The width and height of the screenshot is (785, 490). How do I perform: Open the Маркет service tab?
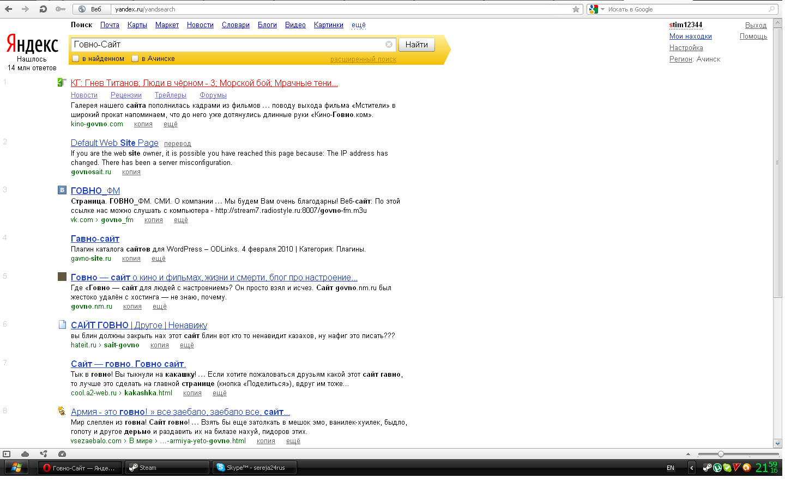tap(167, 25)
